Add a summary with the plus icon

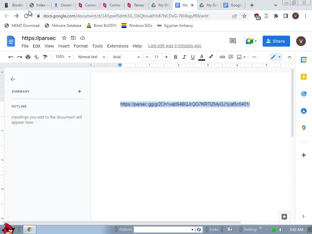tap(80, 91)
